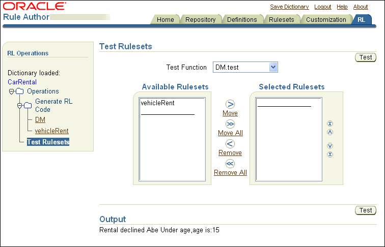Screen dimensions: 385x247
Task: Click the Move All text link
Action: (x=230, y=133)
